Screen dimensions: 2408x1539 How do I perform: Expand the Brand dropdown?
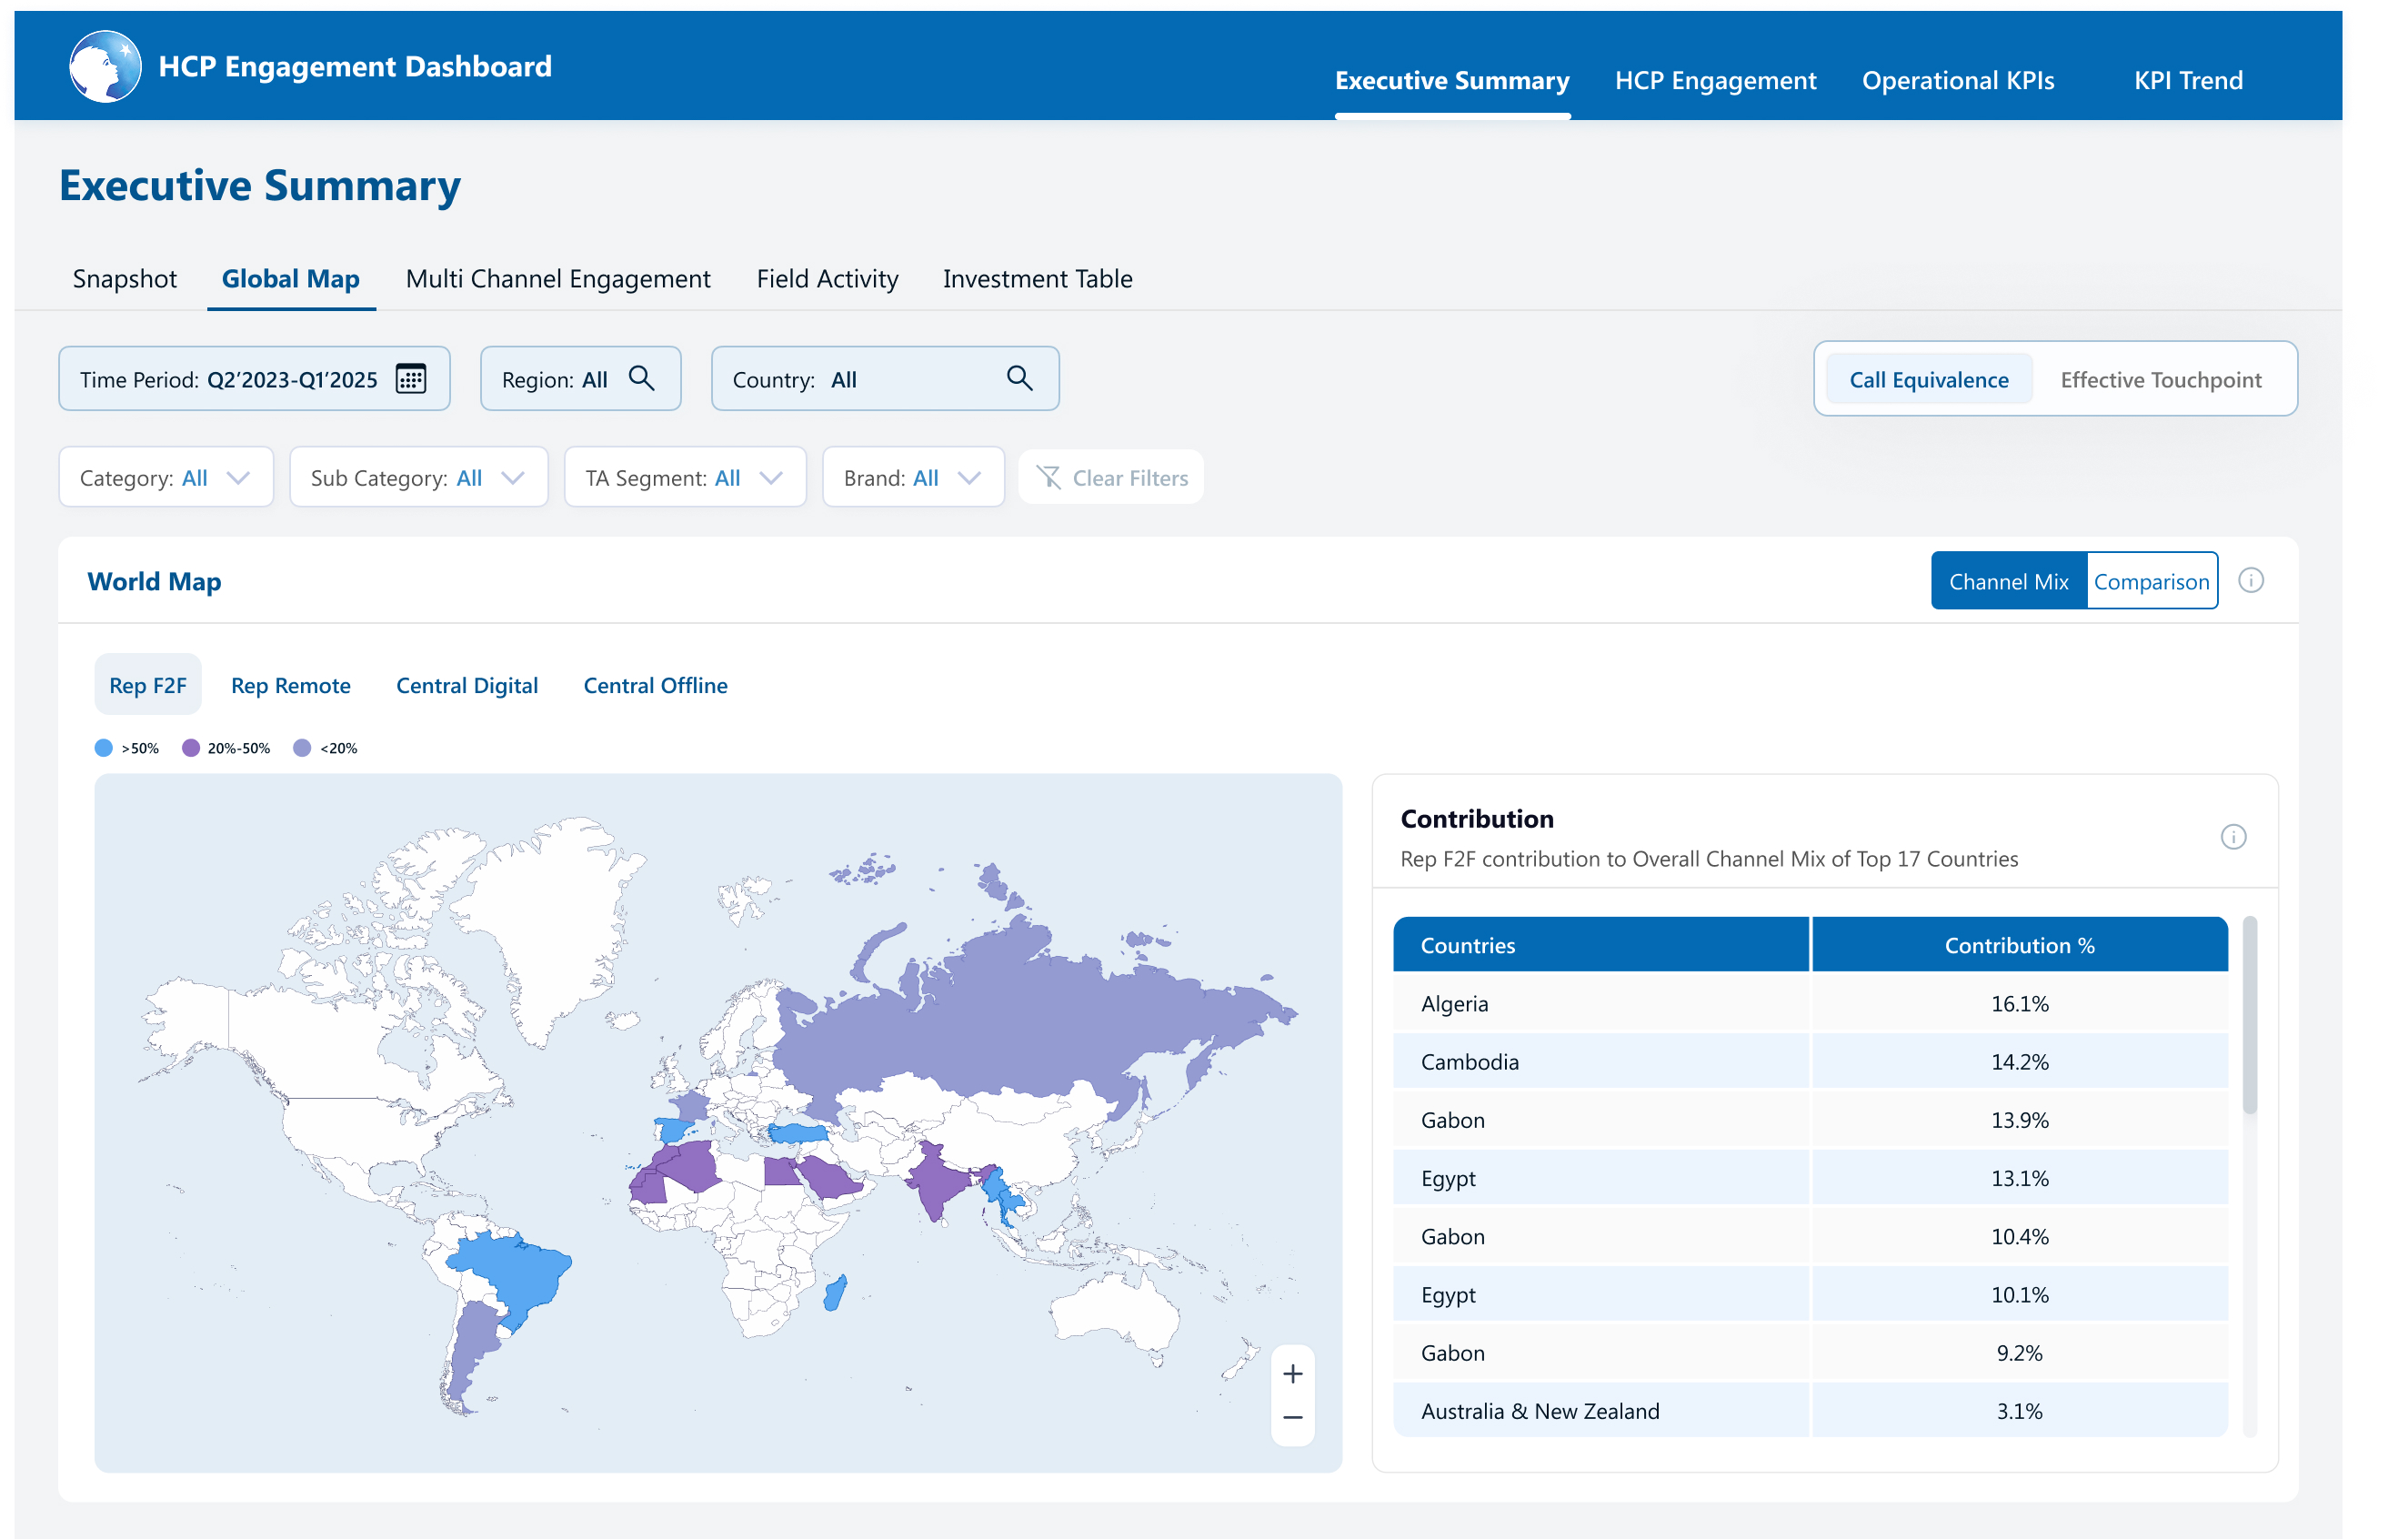912,478
